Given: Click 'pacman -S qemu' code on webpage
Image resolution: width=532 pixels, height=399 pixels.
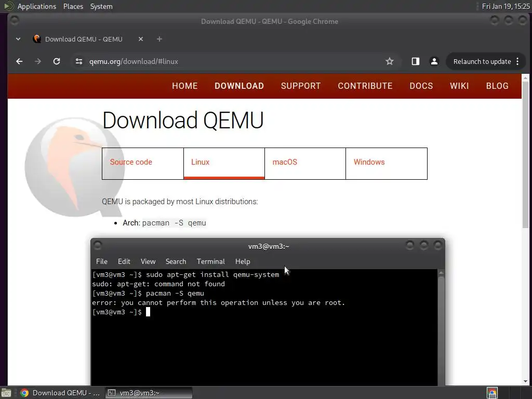Looking at the screenshot, I should point(174,223).
